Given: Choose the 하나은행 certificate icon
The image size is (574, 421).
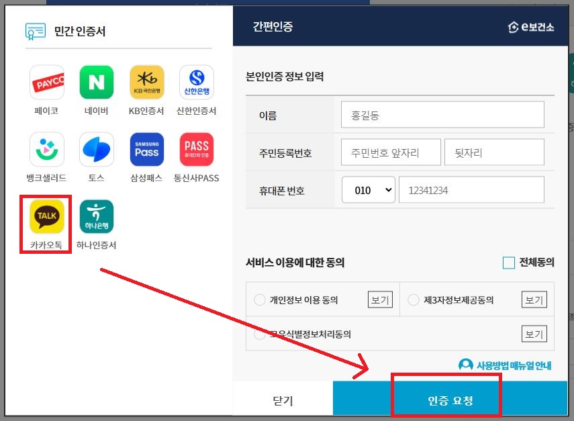Looking at the screenshot, I should click(97, 216).
